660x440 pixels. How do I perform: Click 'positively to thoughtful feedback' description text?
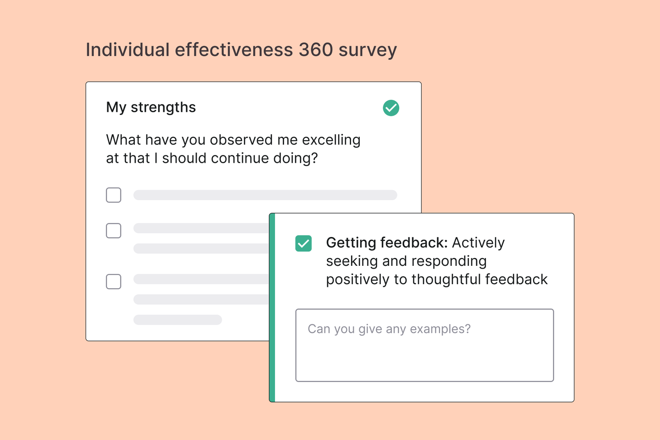[437, 279]
